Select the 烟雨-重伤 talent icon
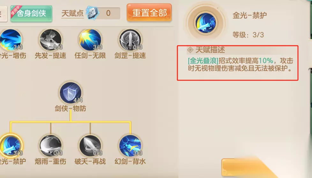 pos(50,146)
